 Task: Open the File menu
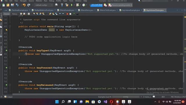pos(6,1)
